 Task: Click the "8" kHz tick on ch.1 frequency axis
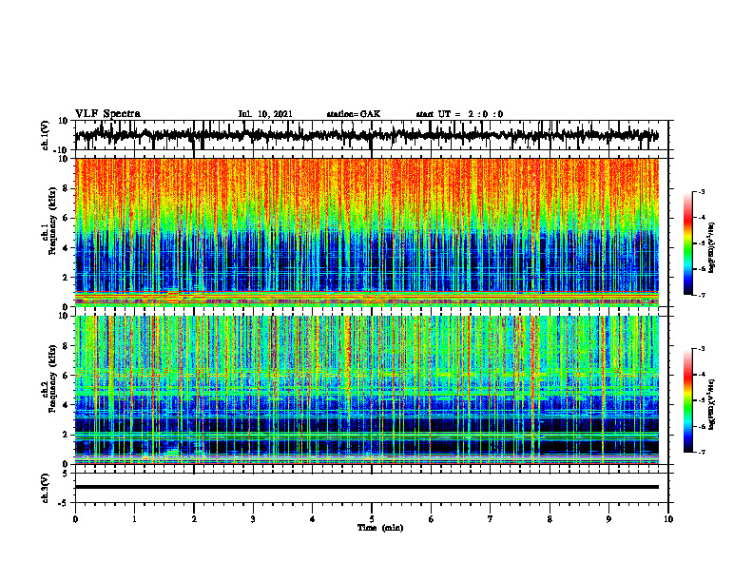point(67,188)
